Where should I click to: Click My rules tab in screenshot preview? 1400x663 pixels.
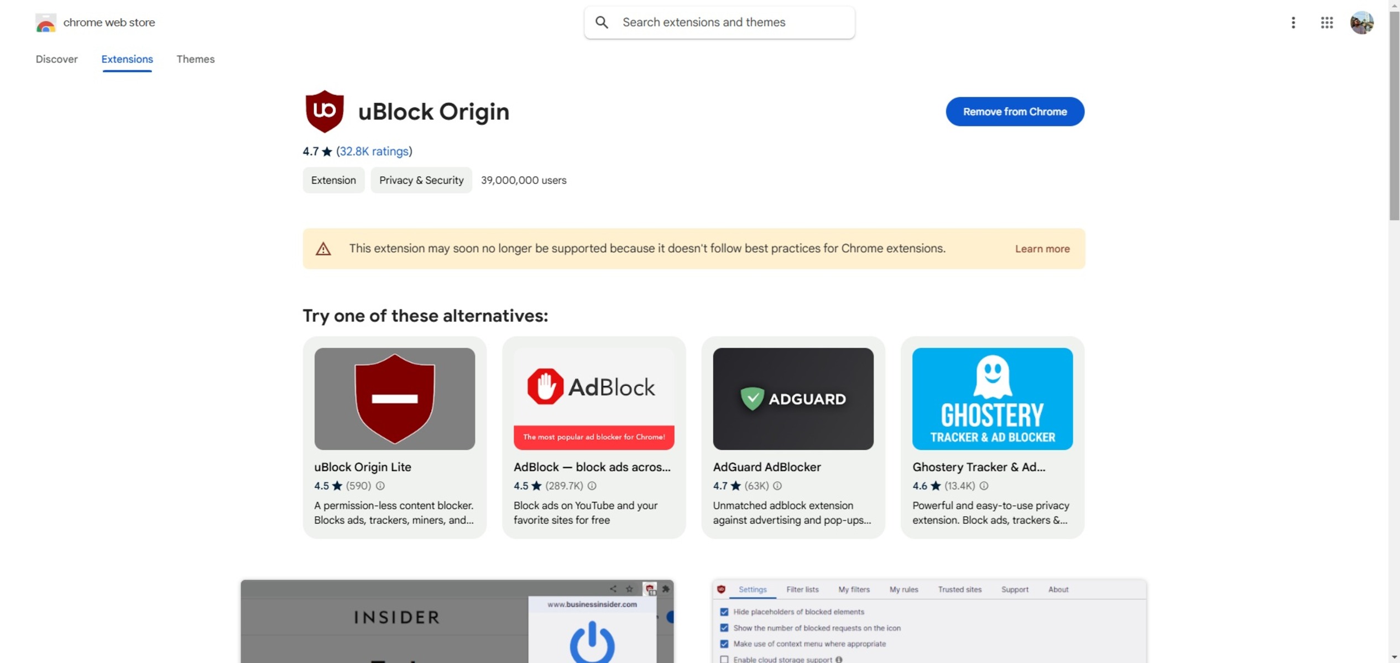(x=903, y=590)
